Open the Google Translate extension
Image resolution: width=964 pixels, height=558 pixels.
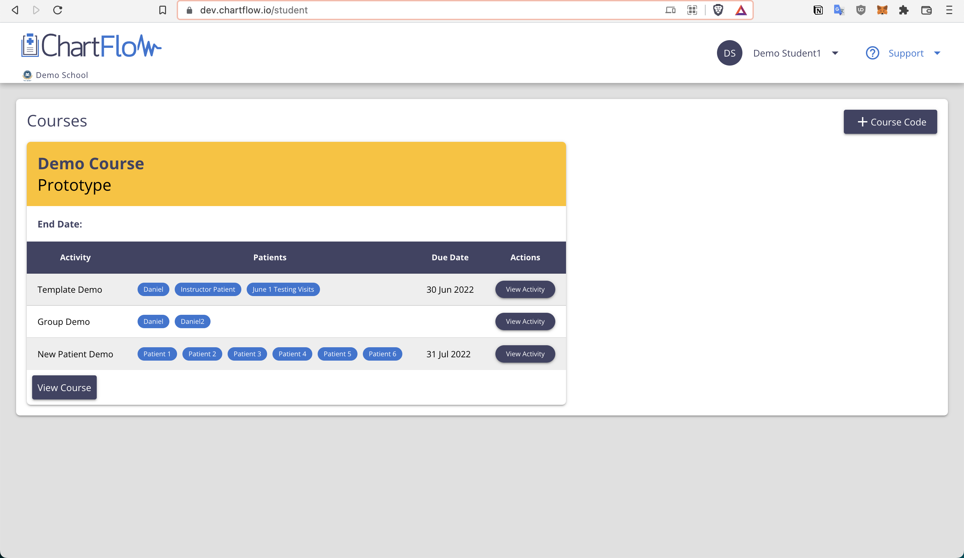[x=839, y=10]
